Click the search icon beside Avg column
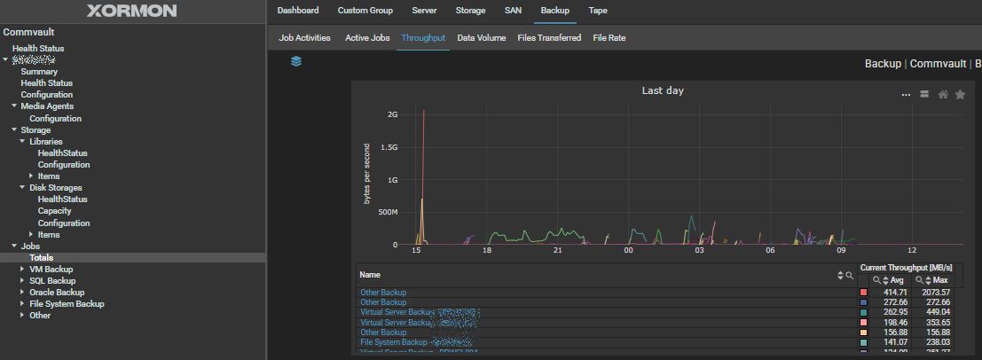The image size is (982, 360). (876, 280)
